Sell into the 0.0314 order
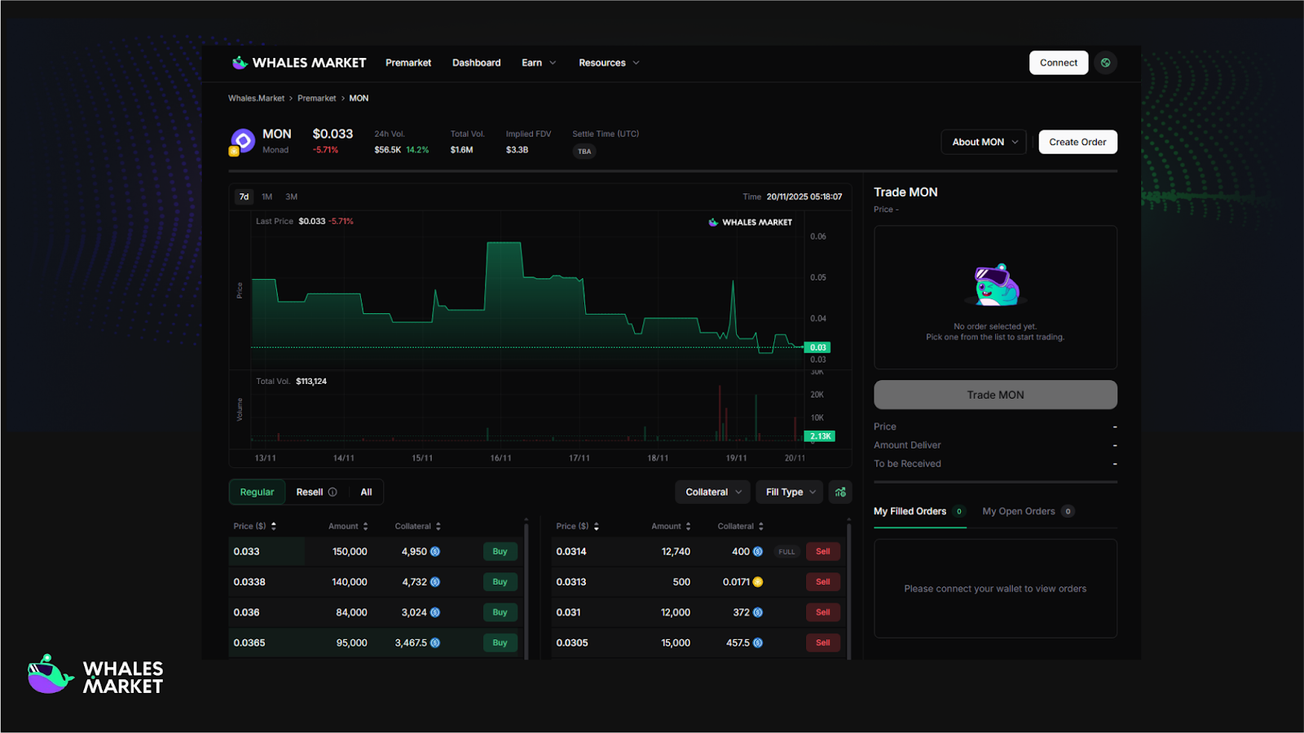This screenshot has width=1304, height=733. [823, 552]
